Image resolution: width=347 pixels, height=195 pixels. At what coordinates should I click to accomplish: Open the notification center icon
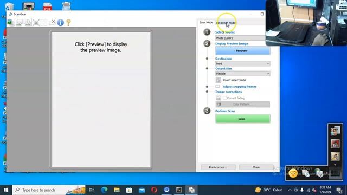click(x=339, y=190)
